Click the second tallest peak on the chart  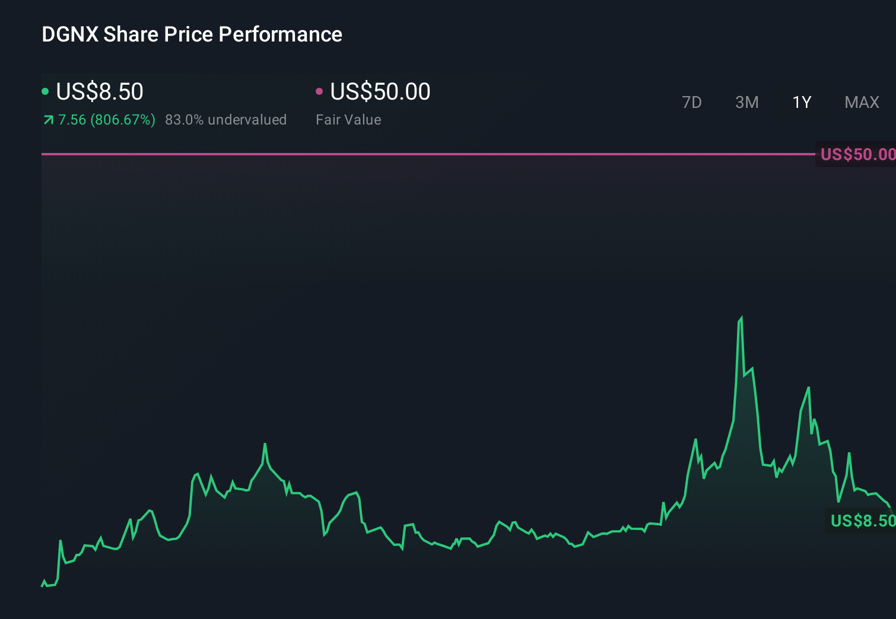tap(808, 387)
